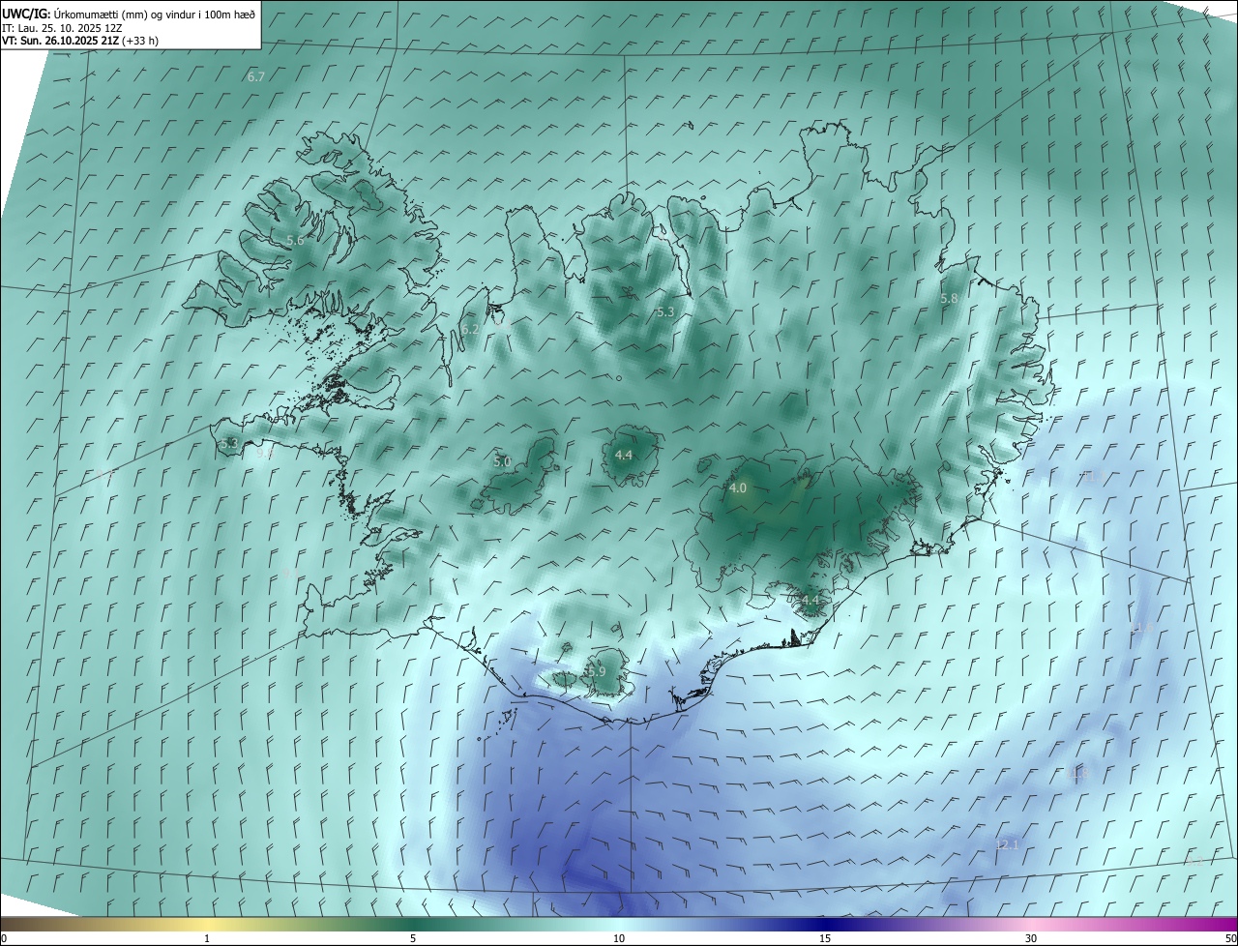The height and width of the screenshot is (946, 1238).
Task: Select the 4.0 value on Vatnajökull
Action: 738,488
